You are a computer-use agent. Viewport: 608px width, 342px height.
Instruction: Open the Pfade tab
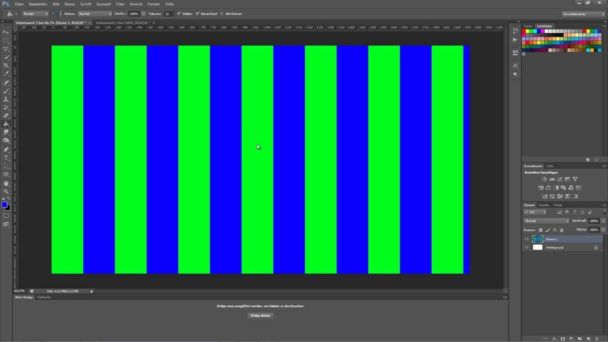pyautogui.click(x=558, y=205)
